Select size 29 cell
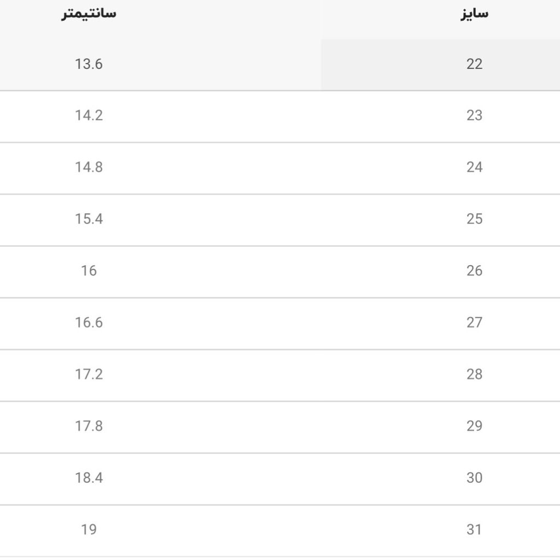The image size is (560, 560). pyautogui.click(x=474, y=426)
